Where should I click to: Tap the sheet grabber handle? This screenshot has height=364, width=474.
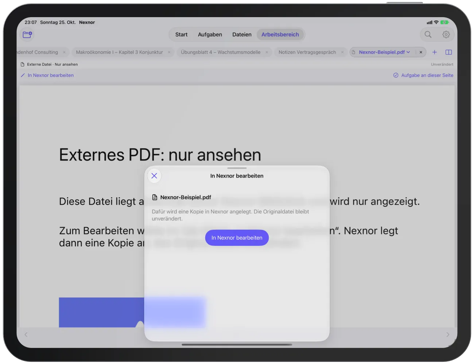(237, 168)
